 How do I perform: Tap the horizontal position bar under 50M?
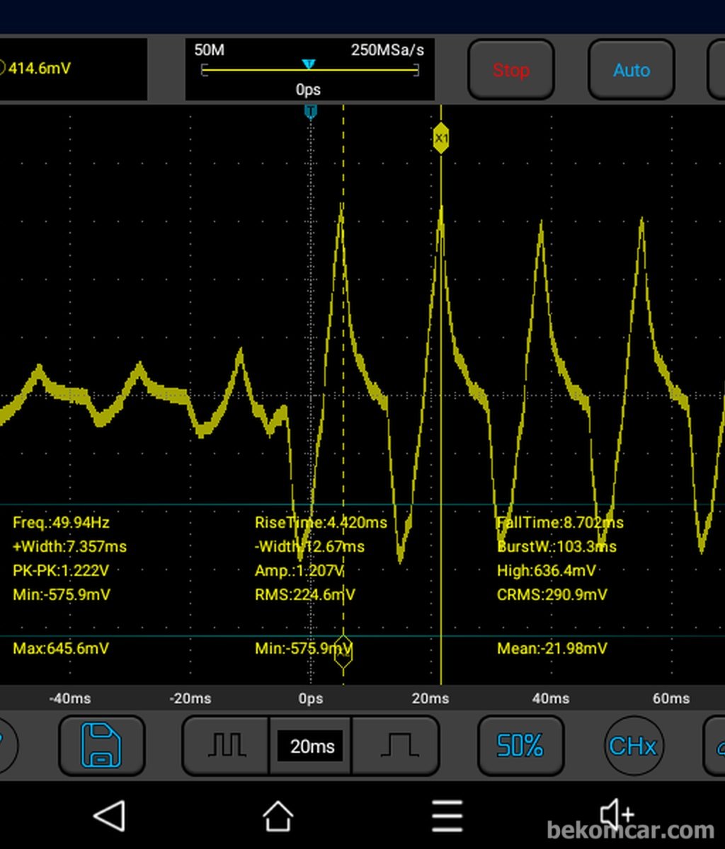310,69
